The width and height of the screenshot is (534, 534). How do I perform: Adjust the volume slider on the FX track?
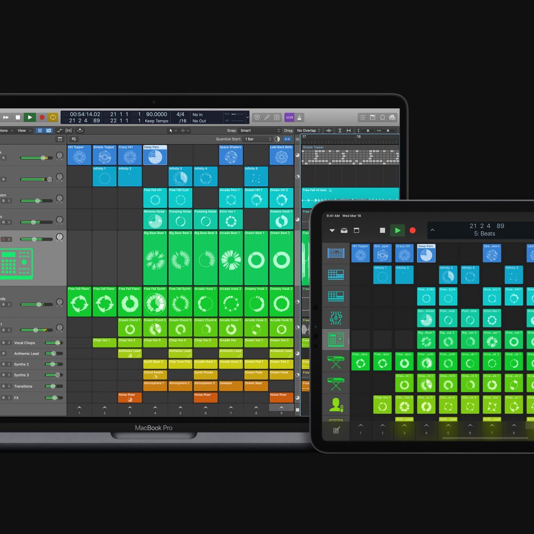coord(55,397)
